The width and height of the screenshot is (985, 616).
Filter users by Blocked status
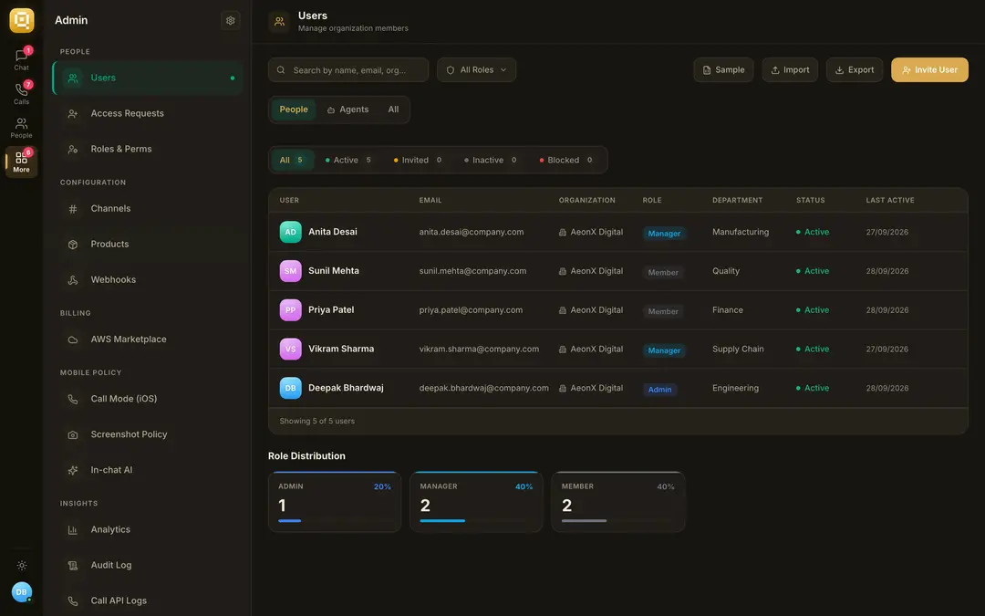(x=565, y=161)
